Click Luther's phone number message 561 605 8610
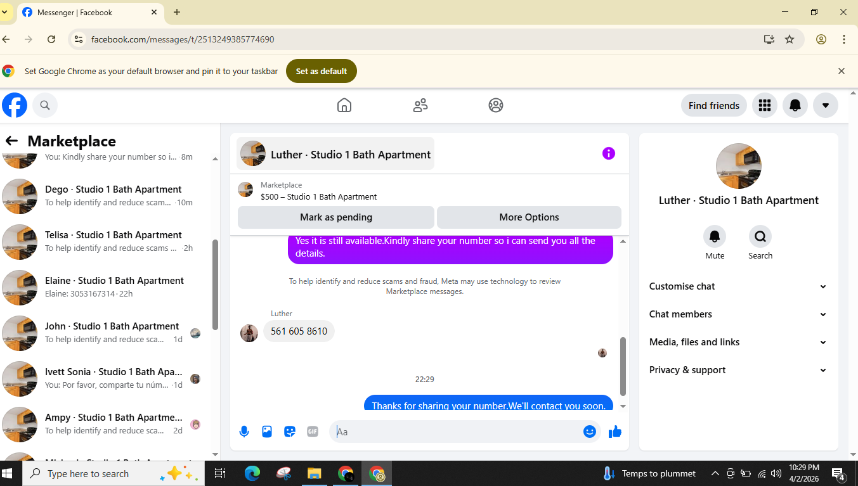The image size is (858, 486). coord(299,331)
